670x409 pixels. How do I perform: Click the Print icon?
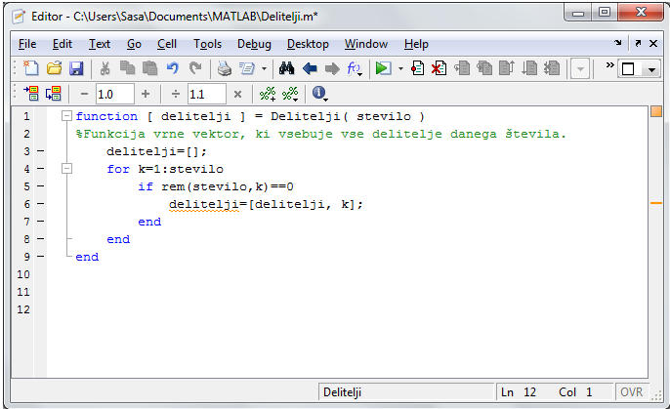(225, 68)
